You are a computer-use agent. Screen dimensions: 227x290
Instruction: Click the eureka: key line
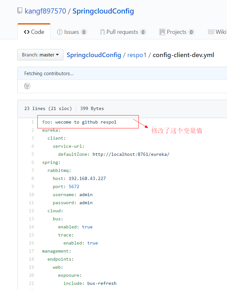pos(51,130)
